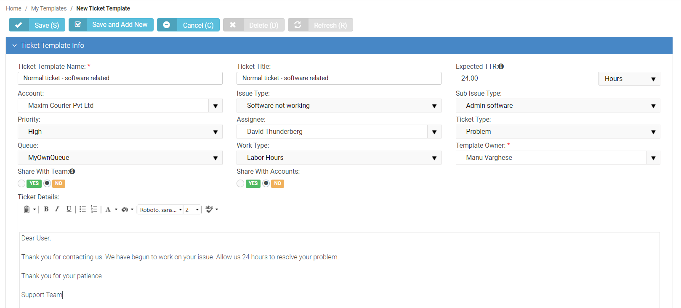Apply underline formatting in editor
Viewport: 681px width, 308px height.
[x=69, y=209]
